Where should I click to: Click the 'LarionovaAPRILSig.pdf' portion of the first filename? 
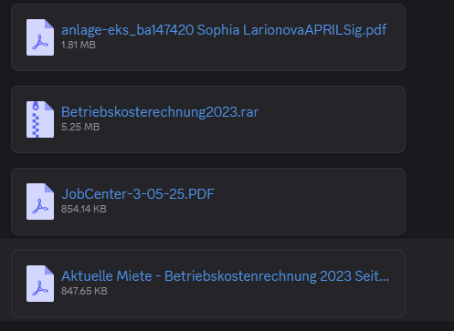click(x=315, y=30)
